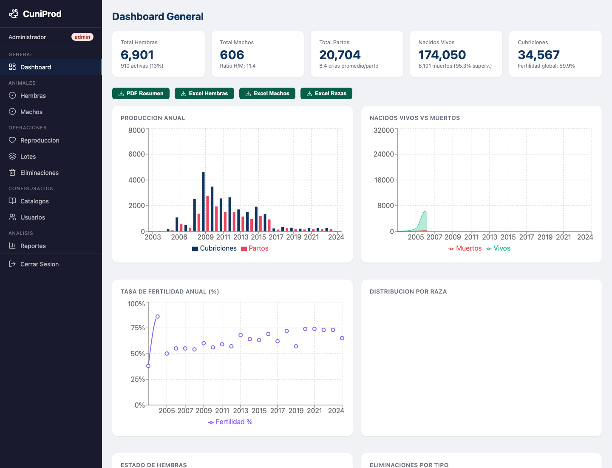Toggle Muertos legend marker in Nacidos chart
The image size is (612, 468).
click(x=451, y=248)
